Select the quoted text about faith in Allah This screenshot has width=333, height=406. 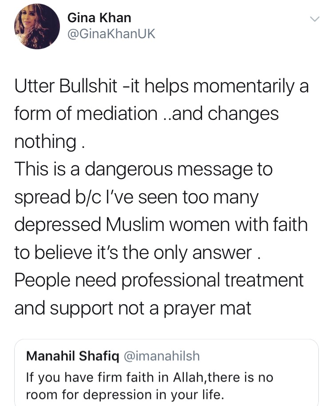pyautogui.click(x=150, y=386)
